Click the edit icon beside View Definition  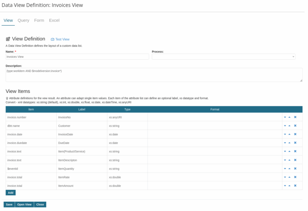point(8,39)
